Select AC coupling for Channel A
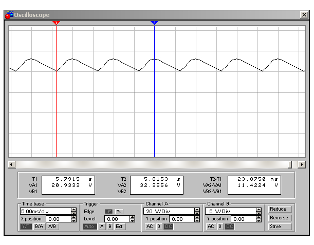314x245 pixels. (149, 227)
